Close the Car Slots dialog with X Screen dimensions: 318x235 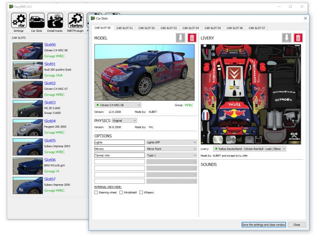click(305, 19)
